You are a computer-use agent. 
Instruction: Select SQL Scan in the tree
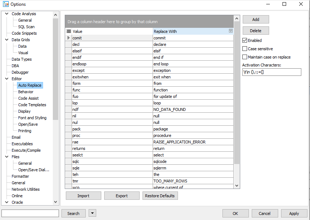tap(26, 27)
